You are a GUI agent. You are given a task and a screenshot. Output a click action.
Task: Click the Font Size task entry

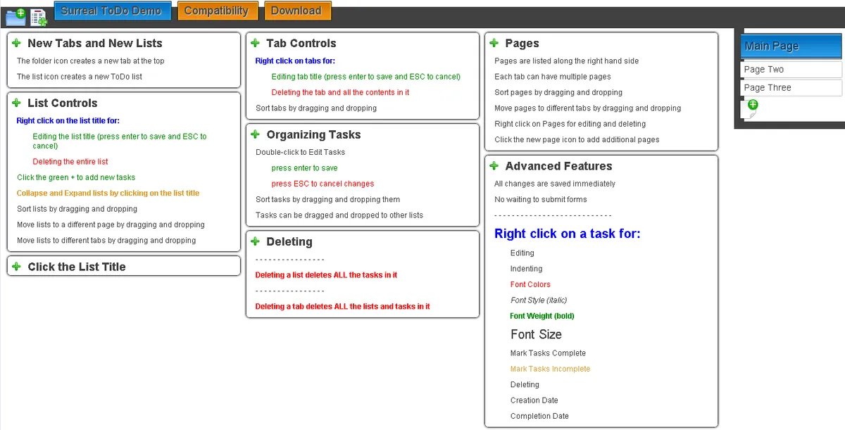[536, 334]
